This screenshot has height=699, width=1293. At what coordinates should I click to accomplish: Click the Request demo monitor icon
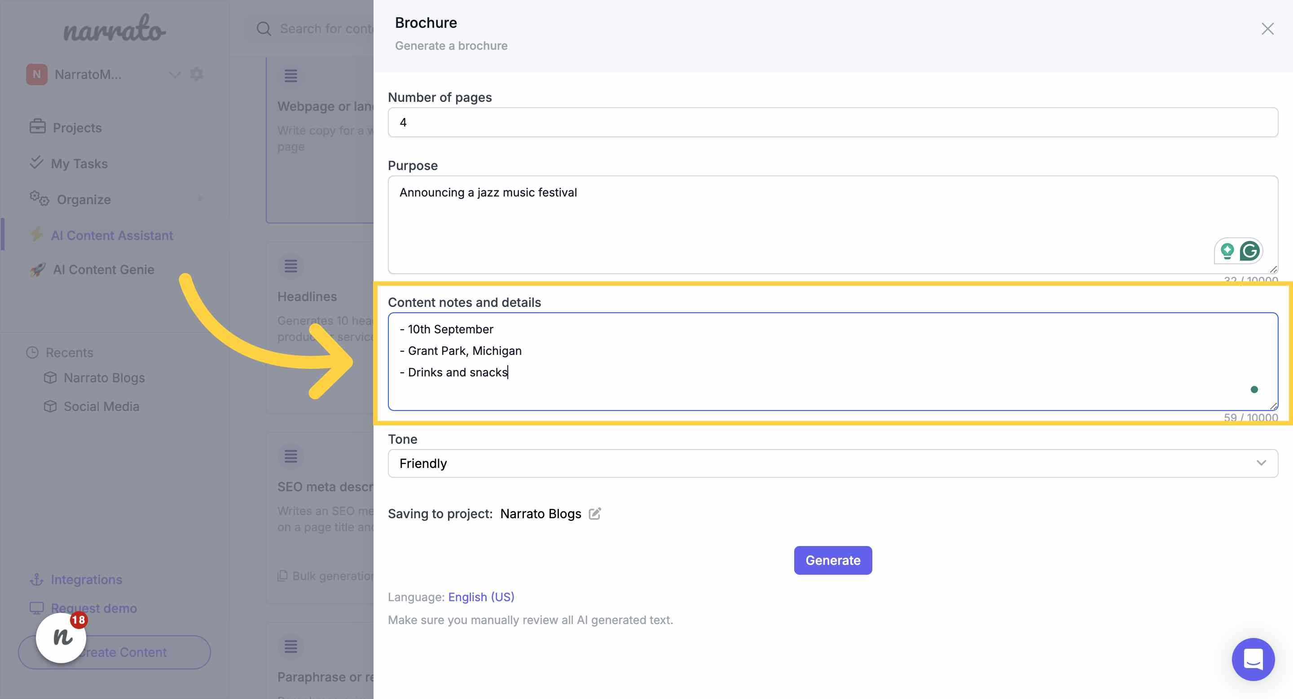[x=37, y=608]
